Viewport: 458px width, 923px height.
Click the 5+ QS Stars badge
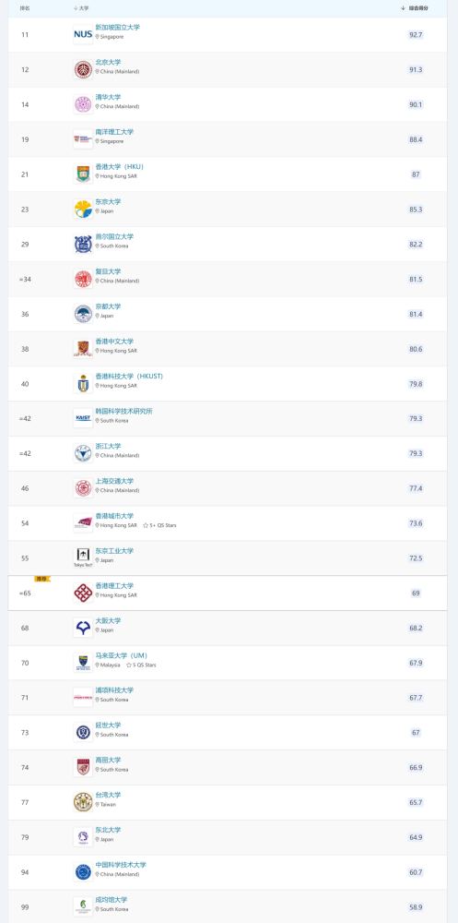click(x=159, y=525)
